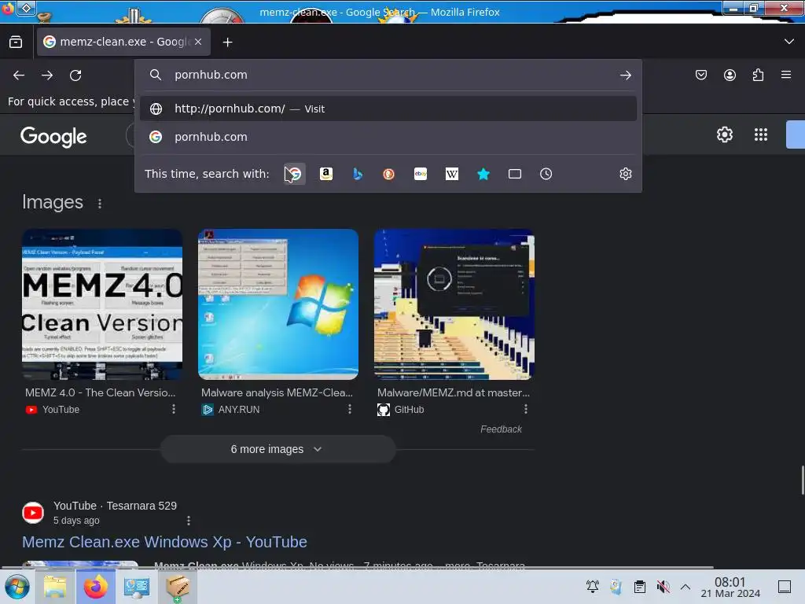Search this time with Google

295,174
